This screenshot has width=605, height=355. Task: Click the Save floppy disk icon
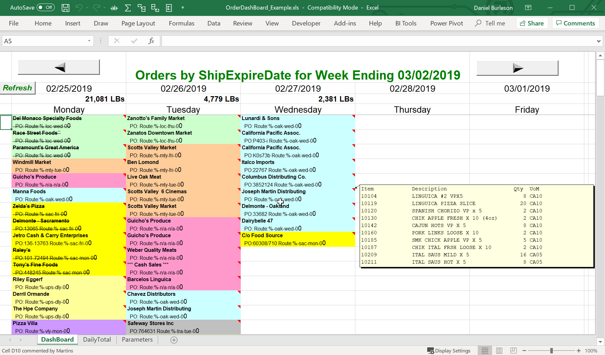coord(66,8)
